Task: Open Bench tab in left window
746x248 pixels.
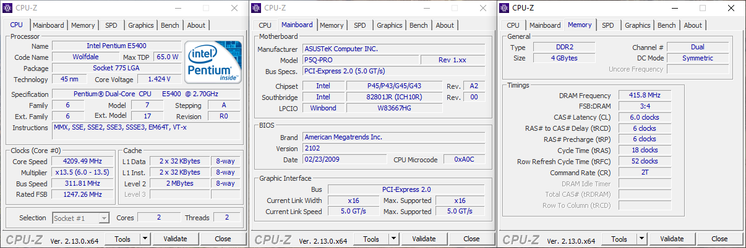Action: click(170, 25)
